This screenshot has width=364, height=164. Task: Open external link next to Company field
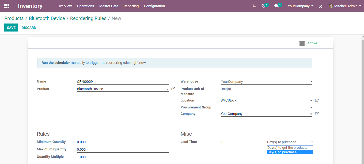317,114
